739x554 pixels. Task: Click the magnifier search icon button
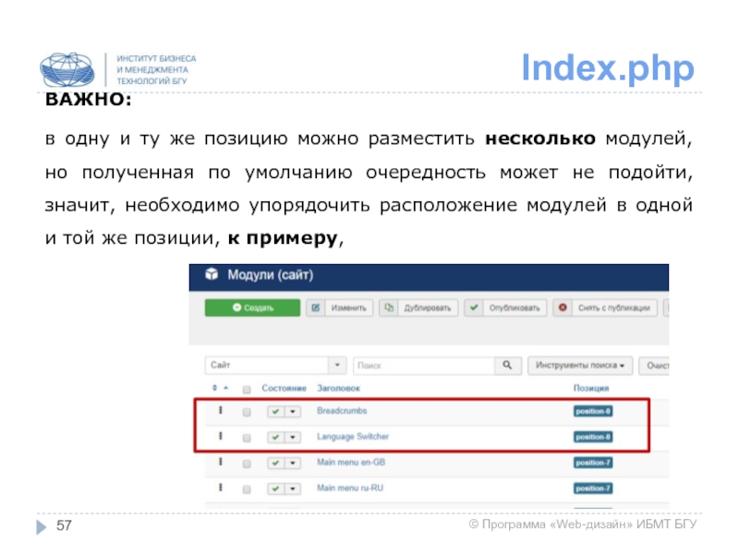[507, 365]
